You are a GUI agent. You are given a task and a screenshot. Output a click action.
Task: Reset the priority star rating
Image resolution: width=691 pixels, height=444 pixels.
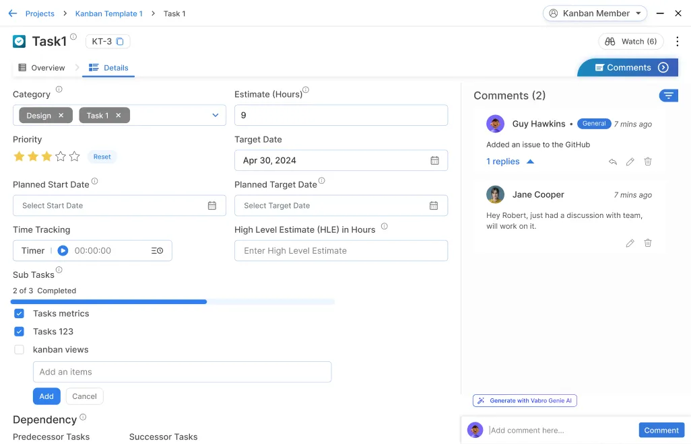coord(102,157)
